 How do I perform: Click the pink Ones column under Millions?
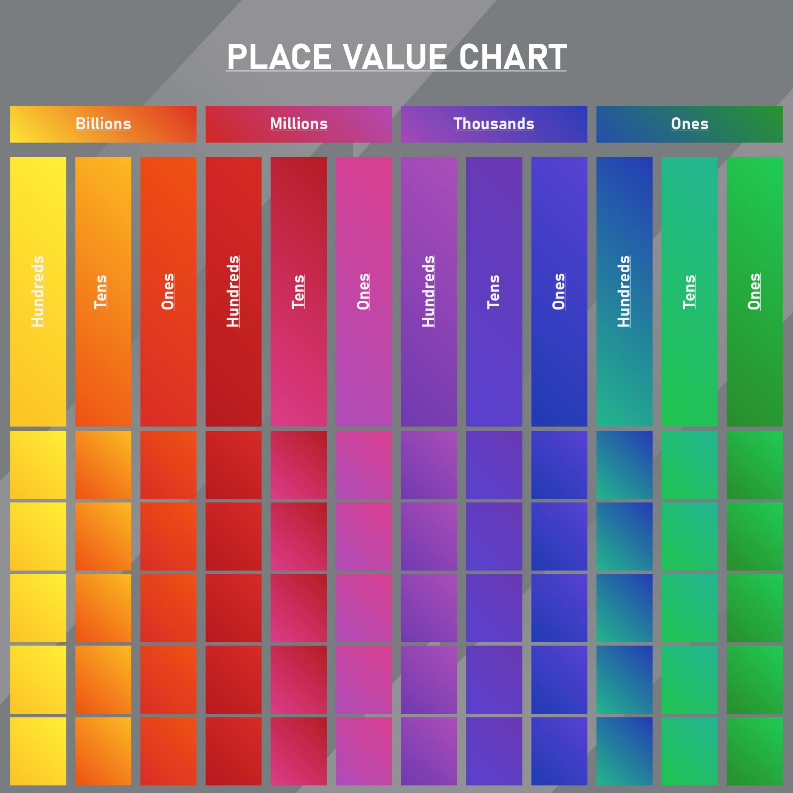(364, 292)
